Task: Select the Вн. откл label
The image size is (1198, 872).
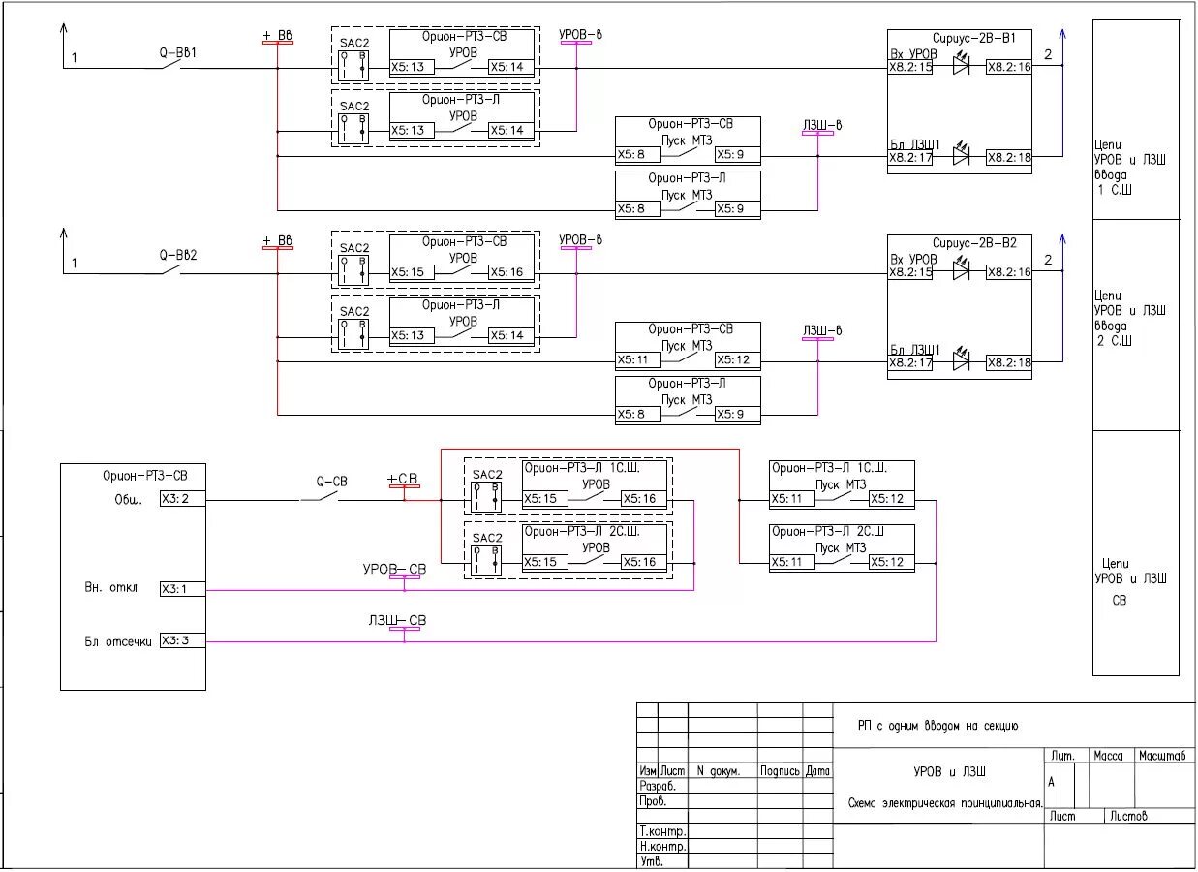Action: tap(110, 588)
